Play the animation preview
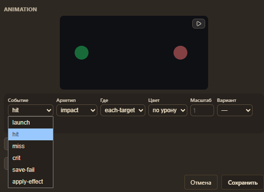Screen dimensions: 264x192 [x=199, y=24]
